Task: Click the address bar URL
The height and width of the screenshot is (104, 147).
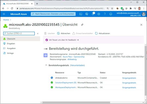Action: pyautogui.click(x=62, y=8)
